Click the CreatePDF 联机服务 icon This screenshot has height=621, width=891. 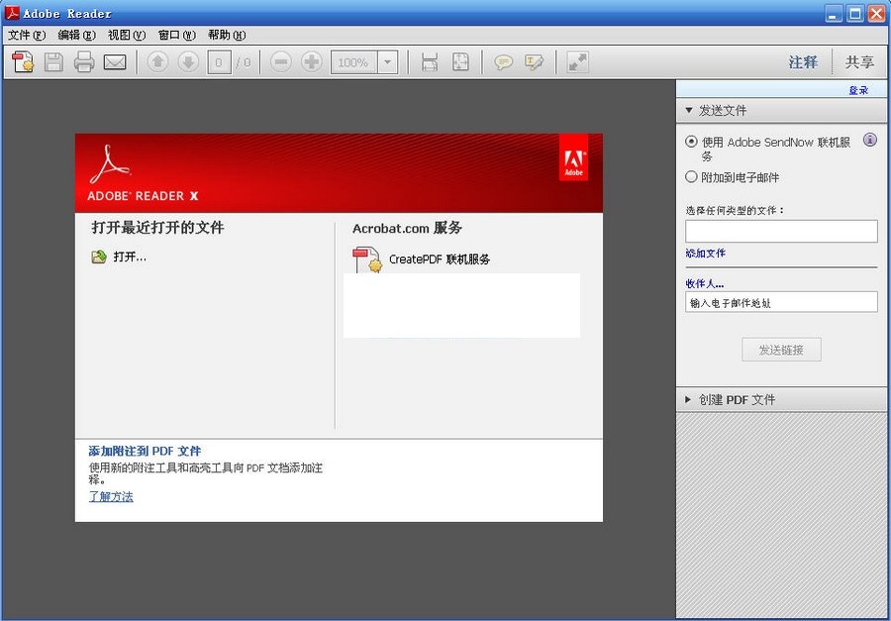tap(367, 259)
